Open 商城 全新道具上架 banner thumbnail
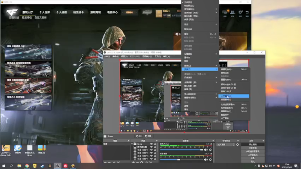This screenshot has width=301, height=169. (x=28, y=52)
